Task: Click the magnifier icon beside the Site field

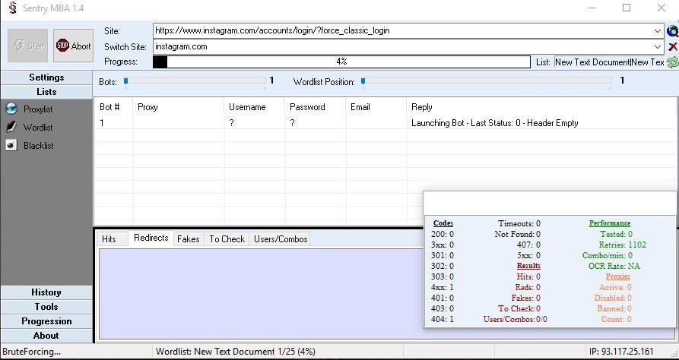Action: click(672, 31)
